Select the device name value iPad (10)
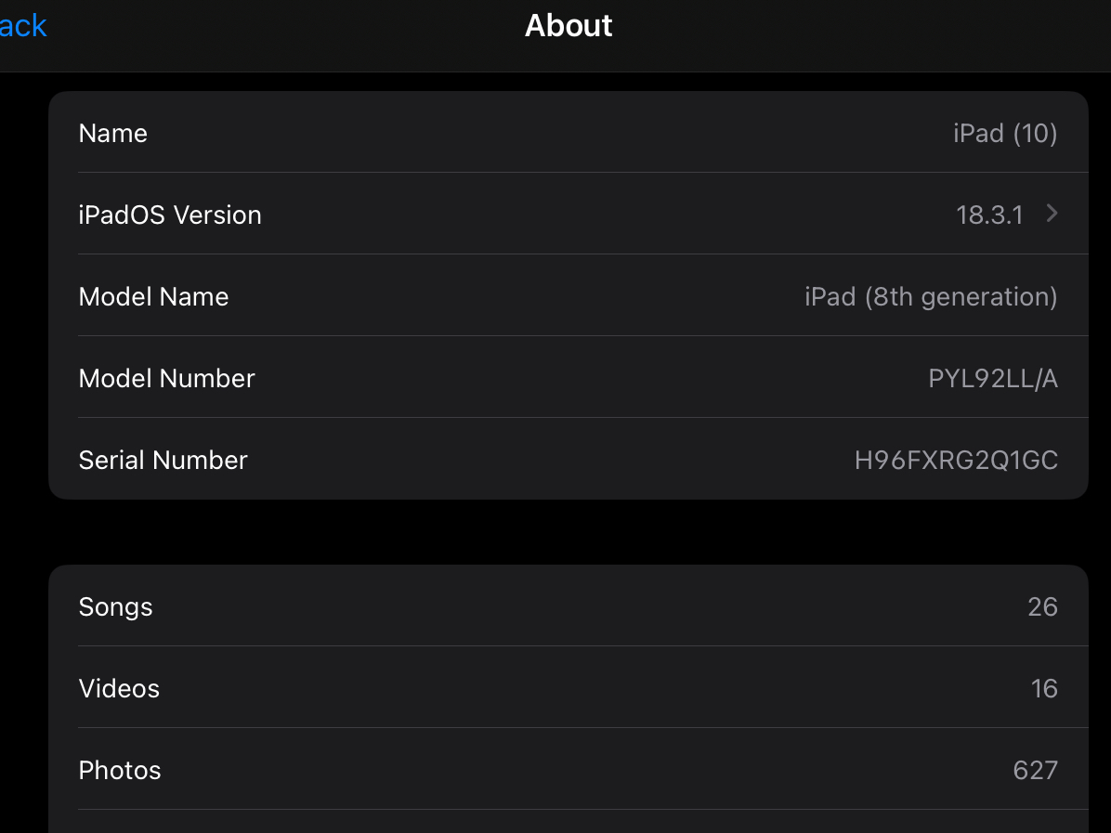Viewport: 1111px width, 833px height. point(1005,133)
